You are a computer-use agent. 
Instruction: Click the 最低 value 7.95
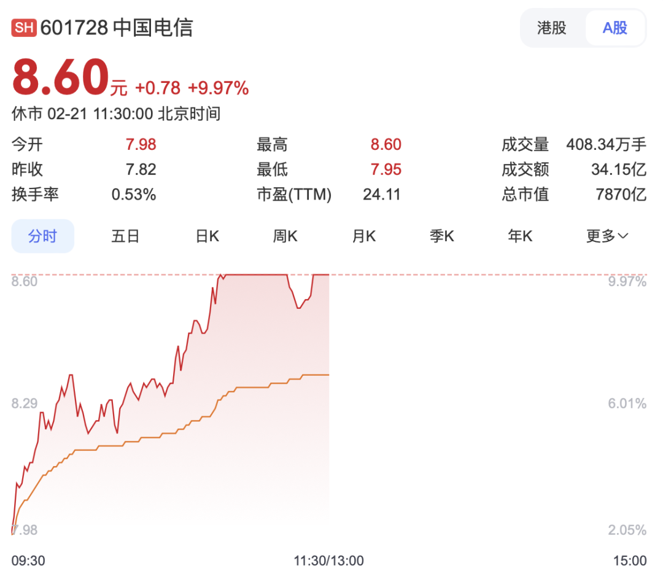click(x=386, y=169)
